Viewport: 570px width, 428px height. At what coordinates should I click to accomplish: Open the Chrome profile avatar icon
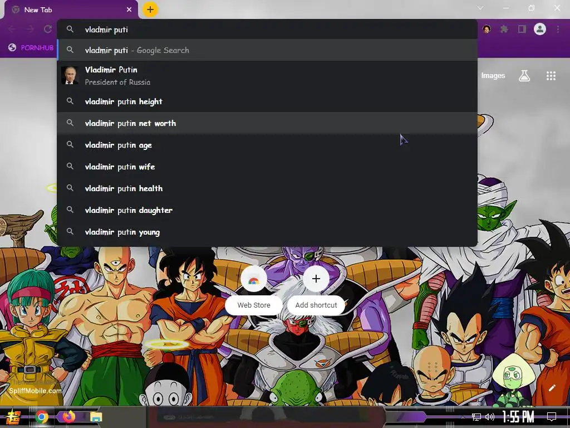[x=540, y=29]
